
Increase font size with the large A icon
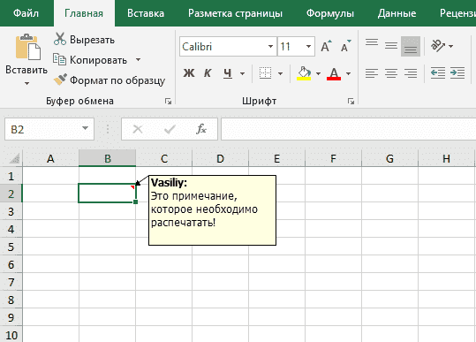click(326, 46)
